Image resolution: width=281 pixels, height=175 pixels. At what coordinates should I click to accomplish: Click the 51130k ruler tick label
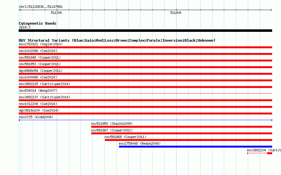[x=57, y=13]
